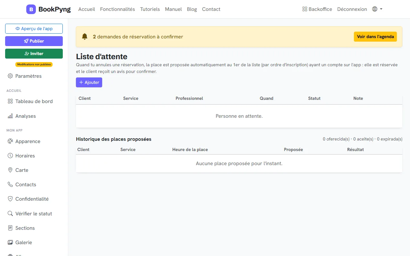The image size is (410, 256).
Task: Click Vérifier le statut in sidebar
Action: coord(34,214)
